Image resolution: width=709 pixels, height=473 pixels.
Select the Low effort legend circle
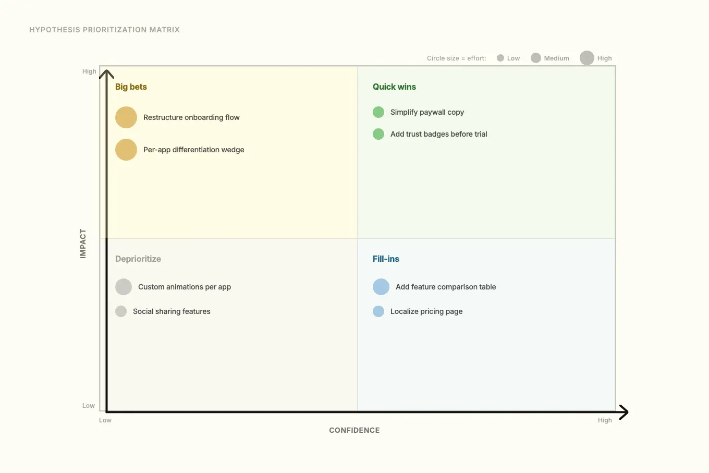pyautogui.click(x=501, y=58)
